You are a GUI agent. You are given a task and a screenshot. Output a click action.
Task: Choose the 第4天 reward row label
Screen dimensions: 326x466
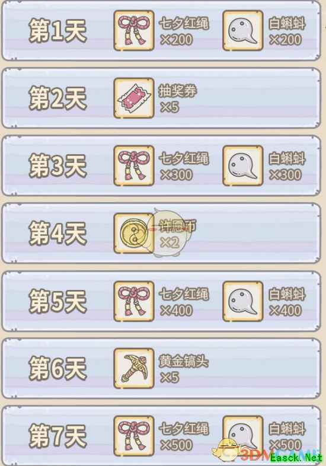click(57, 234)
